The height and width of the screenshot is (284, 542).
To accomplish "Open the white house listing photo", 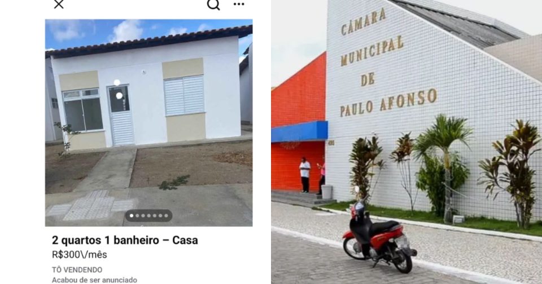I will (148, 122).
